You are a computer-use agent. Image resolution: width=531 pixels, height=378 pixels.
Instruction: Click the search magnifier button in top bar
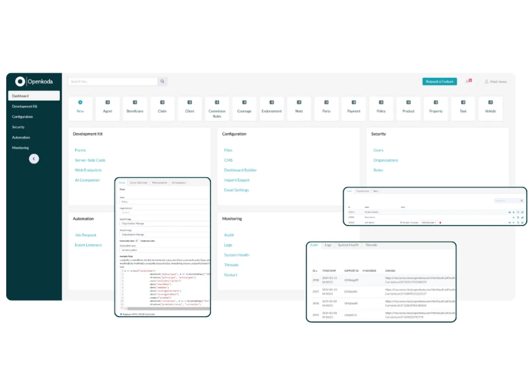(x=162, y=81)
